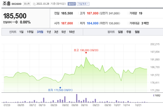Click the 상한가 241,000 text
Viewport: 163px width, 110px height.
[110, 13]
